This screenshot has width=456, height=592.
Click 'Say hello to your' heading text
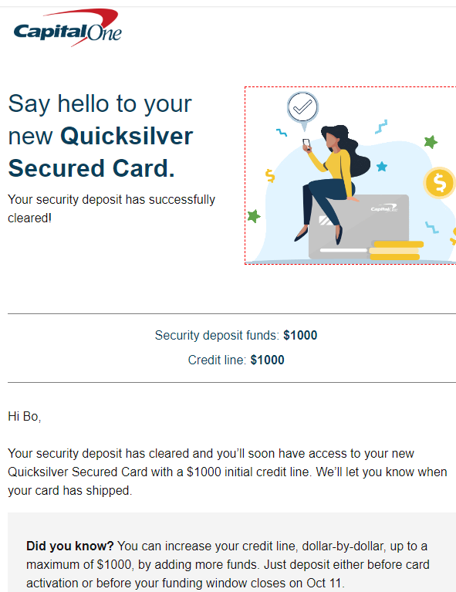pos(100,103)
